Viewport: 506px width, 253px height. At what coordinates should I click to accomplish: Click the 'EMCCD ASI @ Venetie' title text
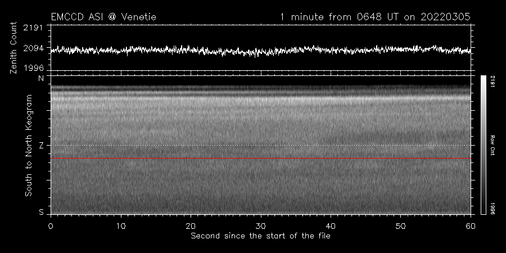tap(103, 17)
